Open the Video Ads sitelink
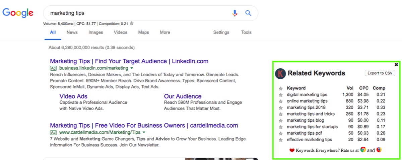The image size is (402, 160). [73, 96]
